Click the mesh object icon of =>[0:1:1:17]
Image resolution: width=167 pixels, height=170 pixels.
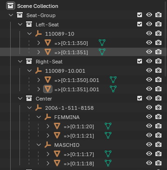(x=57, y=154)
